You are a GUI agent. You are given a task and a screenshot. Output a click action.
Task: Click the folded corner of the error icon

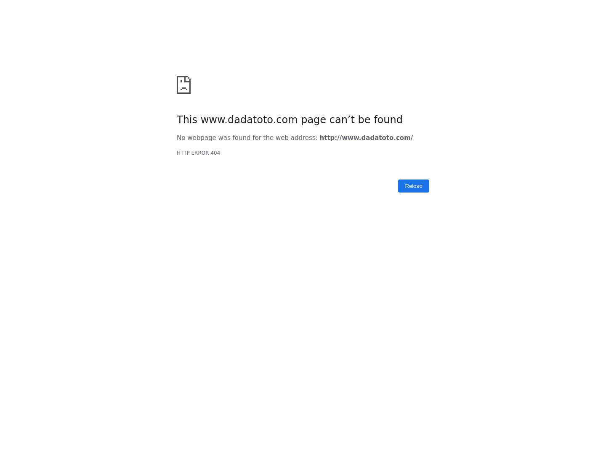coord(189,79)
